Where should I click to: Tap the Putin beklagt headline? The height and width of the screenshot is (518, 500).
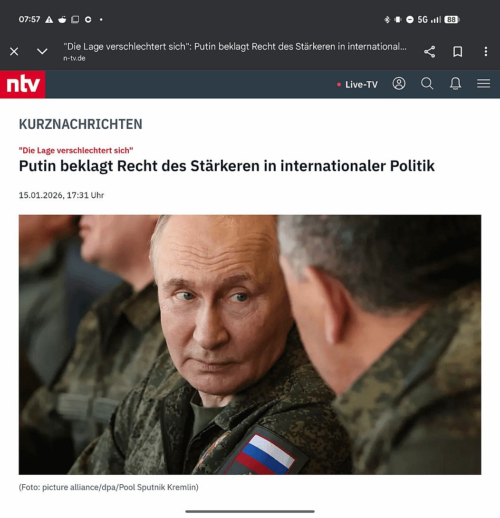tap(227, 166)
